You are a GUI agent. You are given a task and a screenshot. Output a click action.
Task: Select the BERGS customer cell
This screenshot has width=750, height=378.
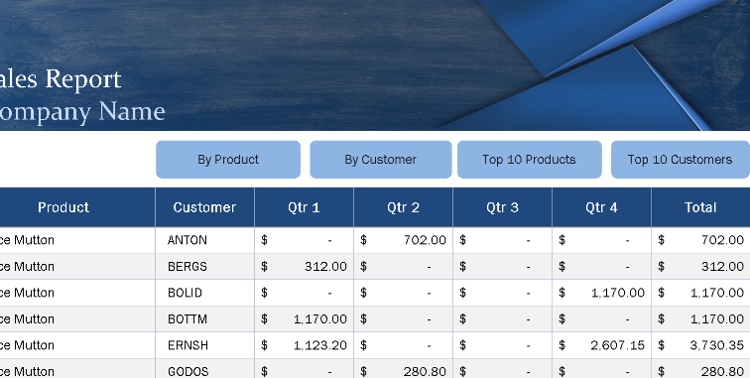[x=204, y=267]
